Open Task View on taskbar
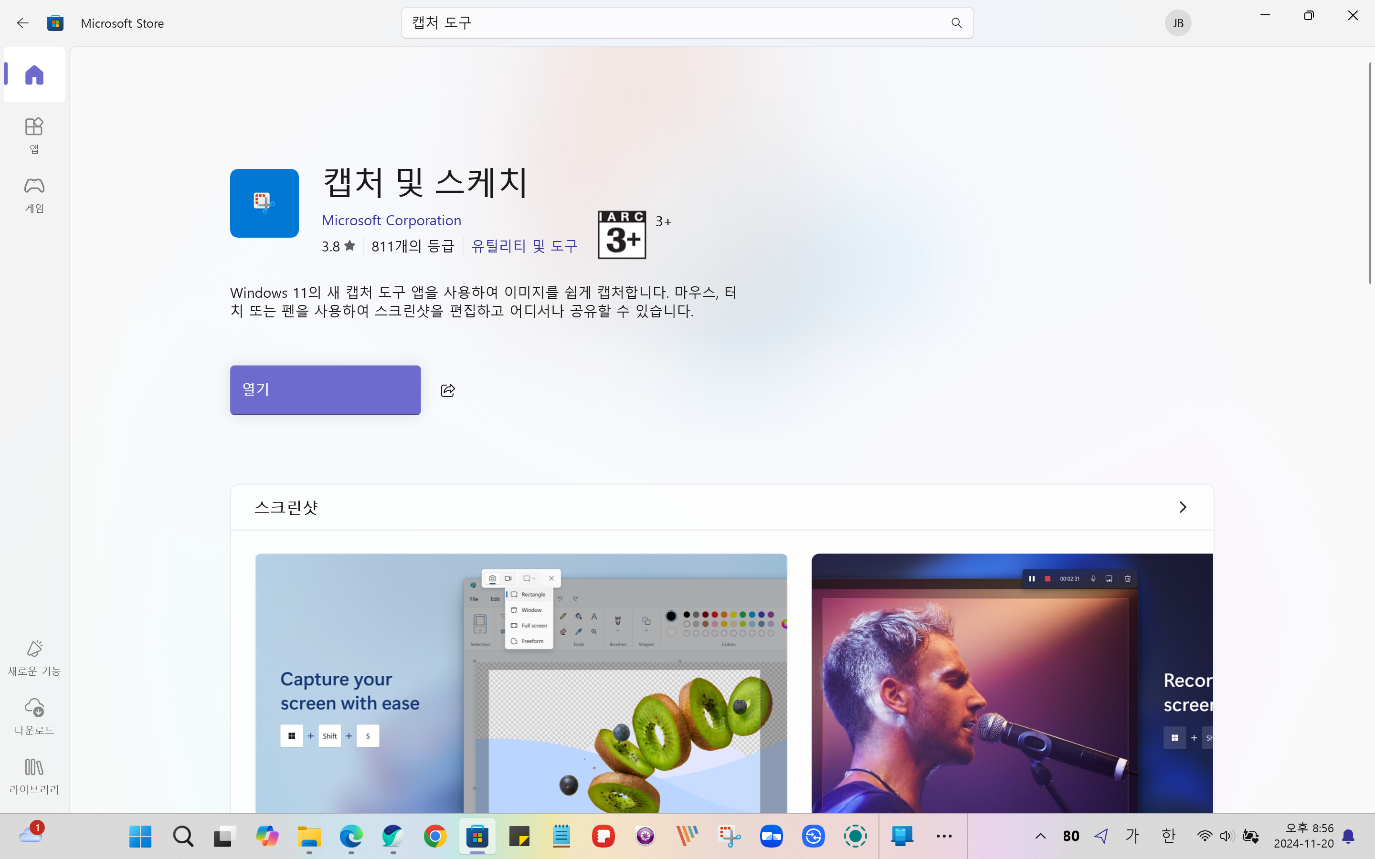 coord(225,836)
